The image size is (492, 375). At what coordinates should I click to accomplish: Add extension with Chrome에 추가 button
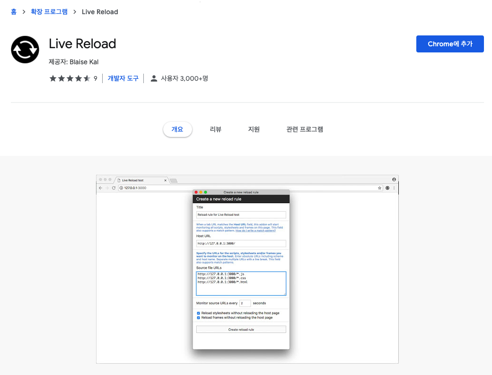(449, 44)
